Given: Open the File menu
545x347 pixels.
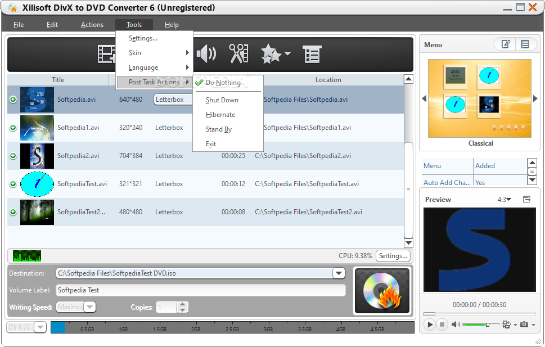Looking at the screenshot, I should (19, 25).
